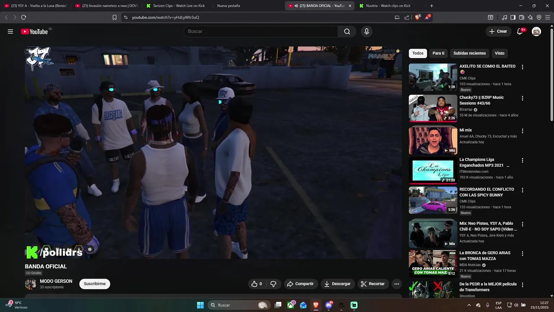Image resolution: width=554 pixels, height=312 pixels.
Task: Open the new browser tab plus button
Action: 432,6
